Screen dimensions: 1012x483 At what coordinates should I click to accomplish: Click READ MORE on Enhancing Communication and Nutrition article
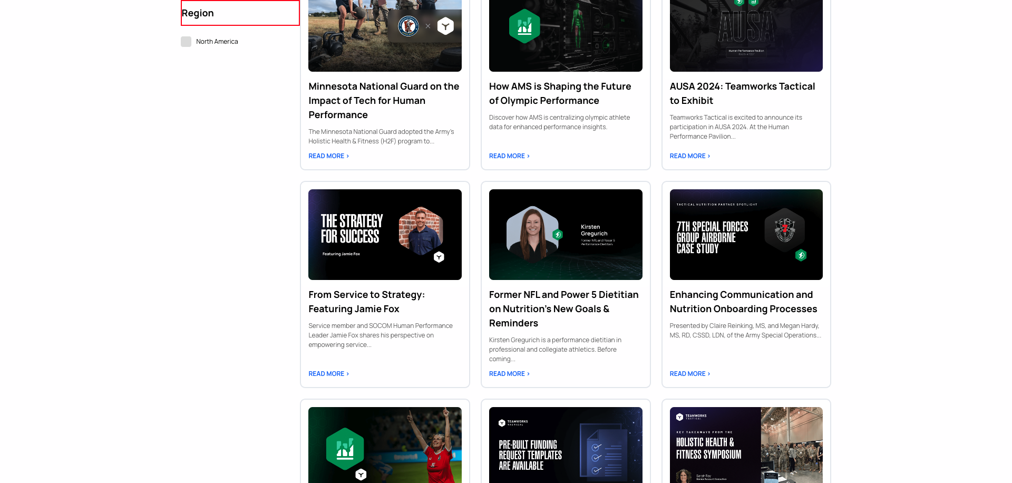686,374
